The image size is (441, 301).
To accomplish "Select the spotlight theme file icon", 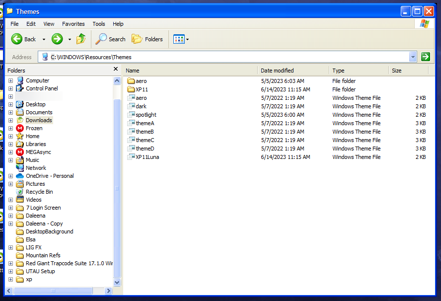I will point(131,115).
